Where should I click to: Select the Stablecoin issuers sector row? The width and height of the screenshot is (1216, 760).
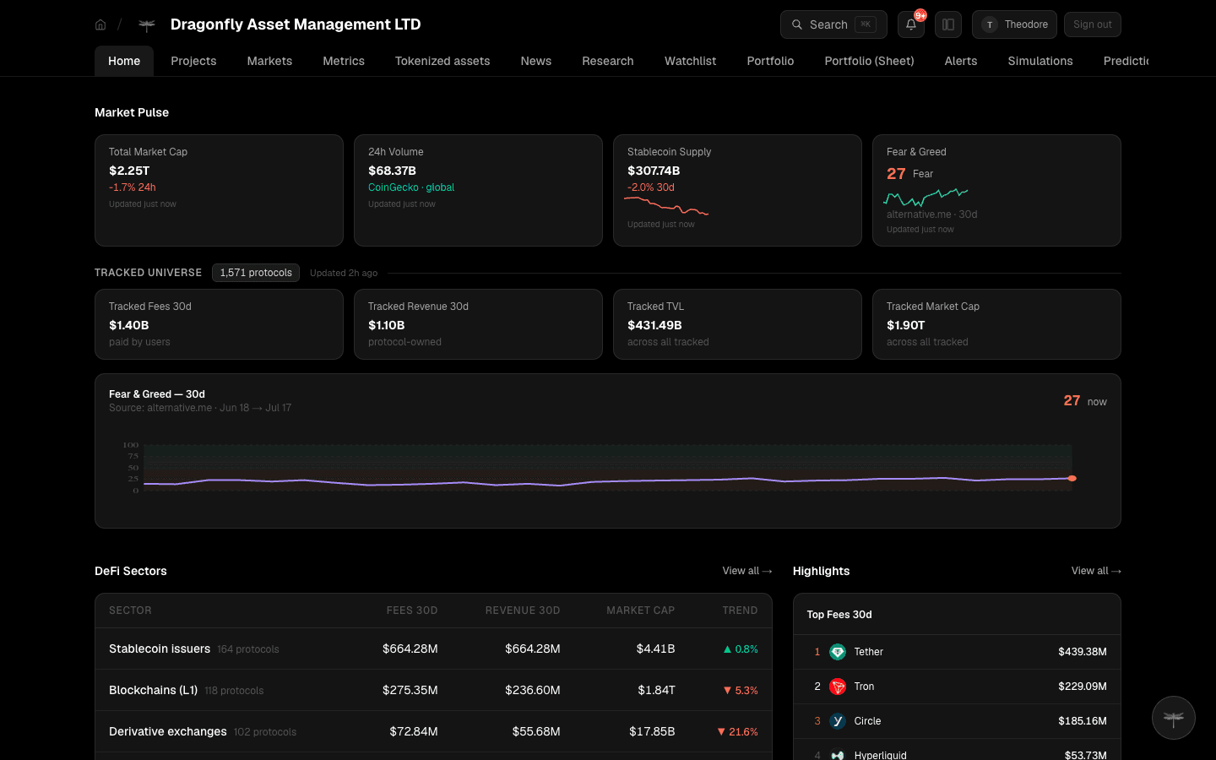(433, 649)
